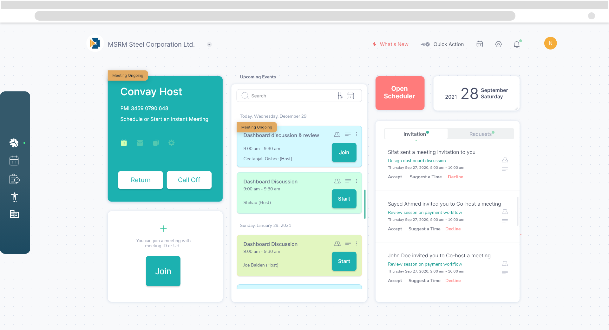Click the accessibility figure icon in sidebar
609x330 pixels.
[x=14, y=197]
